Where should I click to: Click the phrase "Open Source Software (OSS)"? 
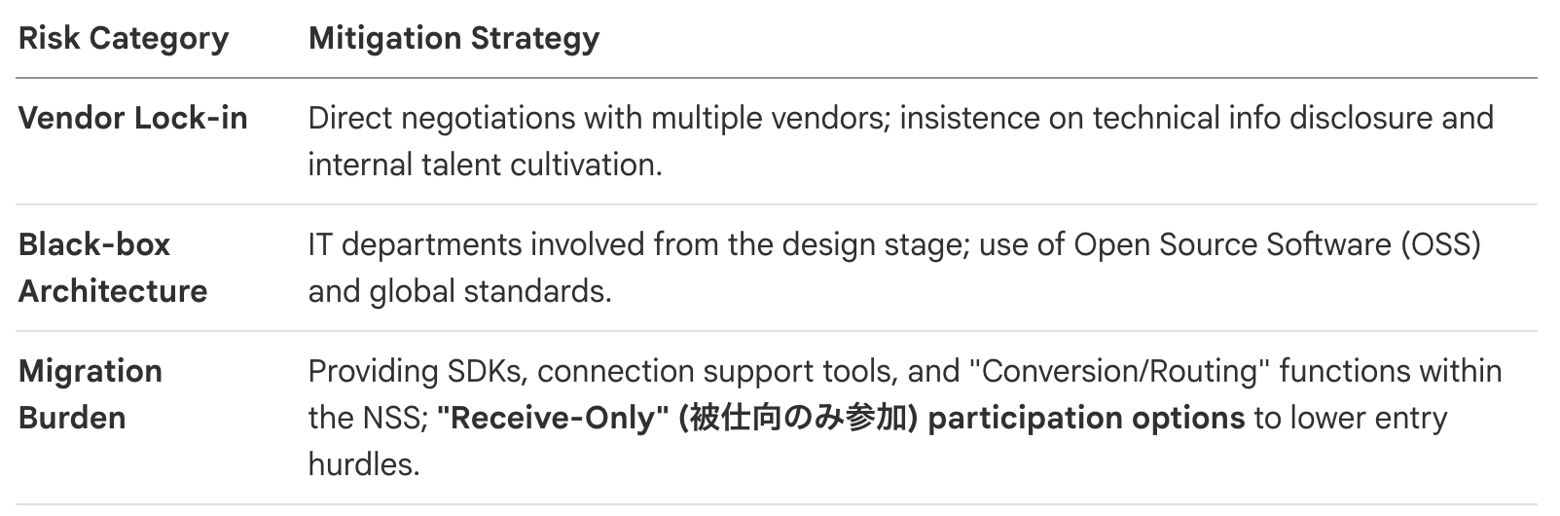(1277, 244)
